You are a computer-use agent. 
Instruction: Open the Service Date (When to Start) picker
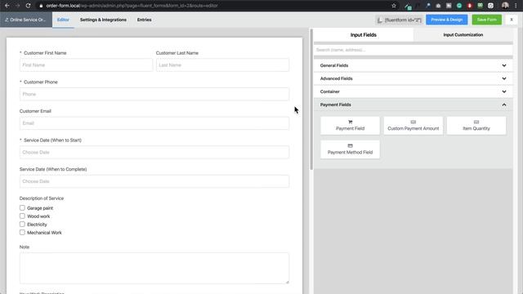pyautogui.click(x=154, y=153)
